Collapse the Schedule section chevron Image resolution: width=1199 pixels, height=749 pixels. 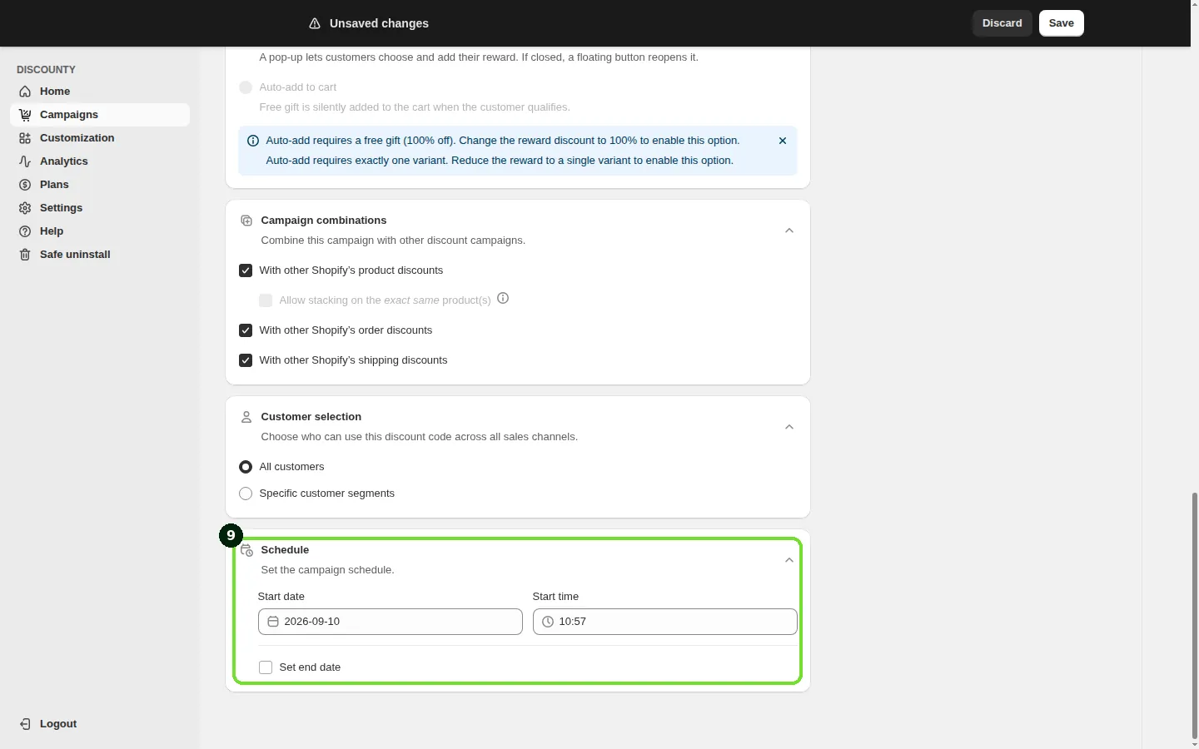(789, 560)
